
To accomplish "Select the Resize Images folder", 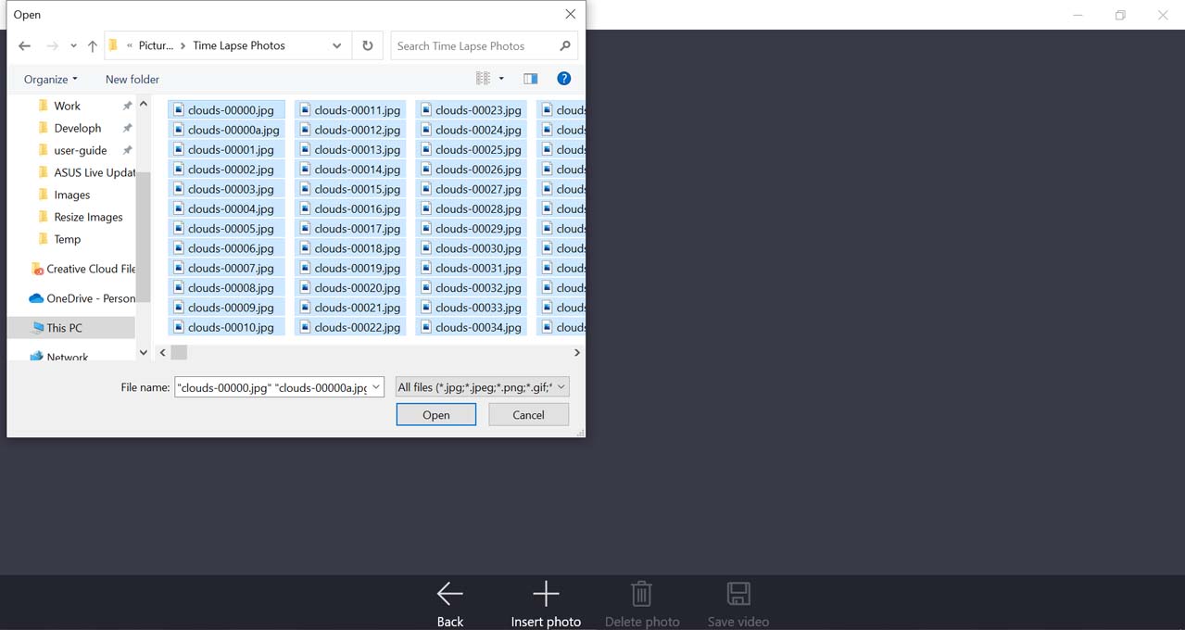I will 88,217.
